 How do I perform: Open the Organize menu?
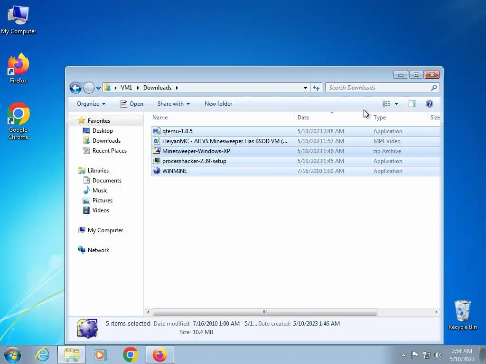[91, 104]
